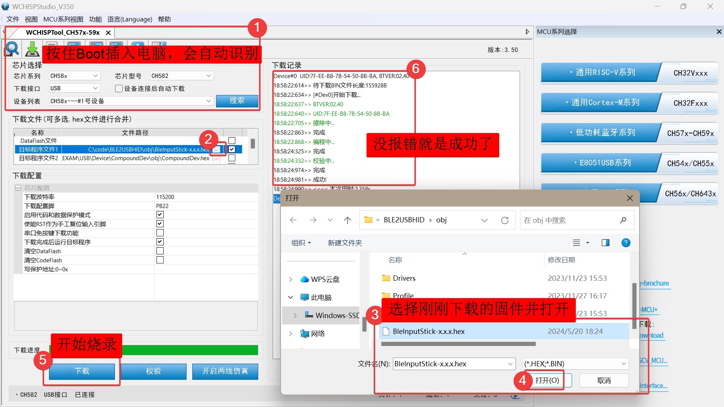
Task: Click the up-arrow folder navigation icon
Action: pyautogui.click(x=347, y=220)
